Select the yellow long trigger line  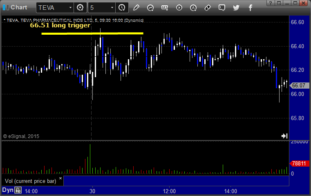click(92, 33)
